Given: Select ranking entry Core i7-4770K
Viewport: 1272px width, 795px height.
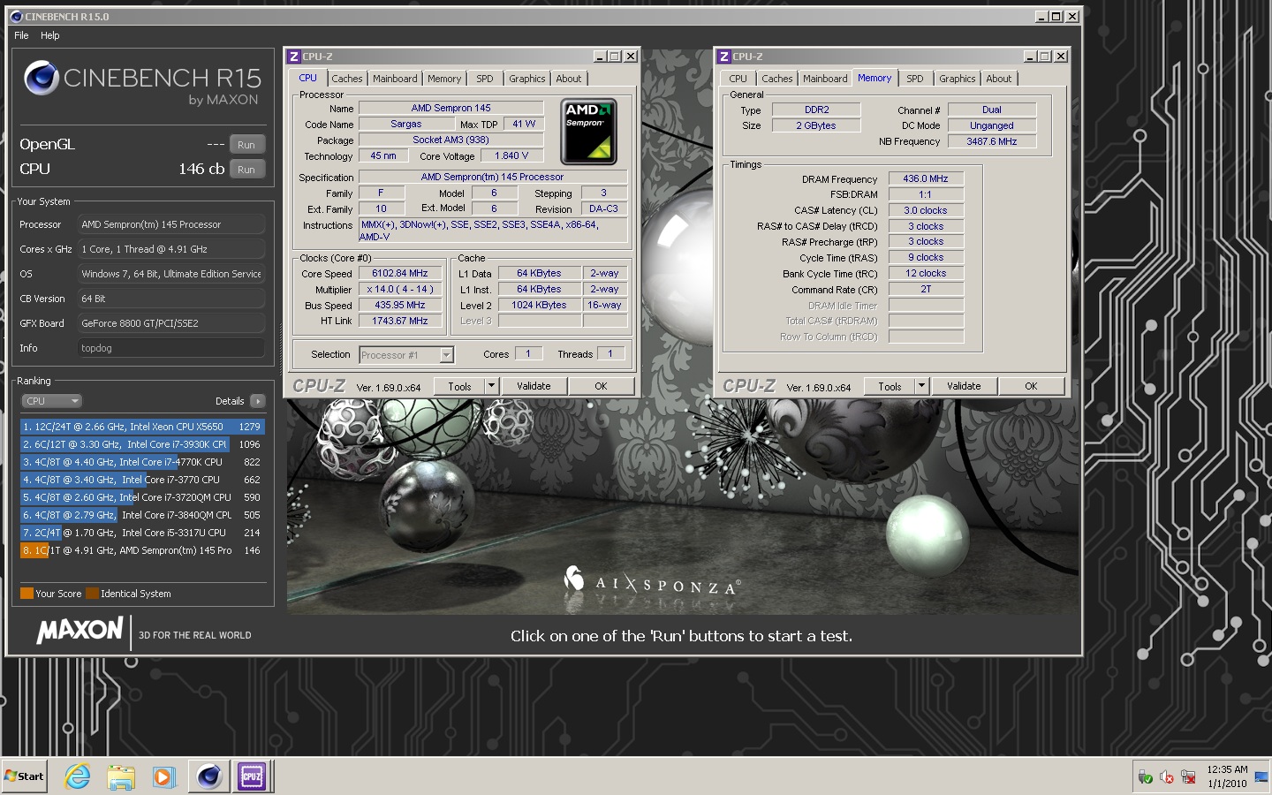Looking at the screenshot, I should click(142, 462).
